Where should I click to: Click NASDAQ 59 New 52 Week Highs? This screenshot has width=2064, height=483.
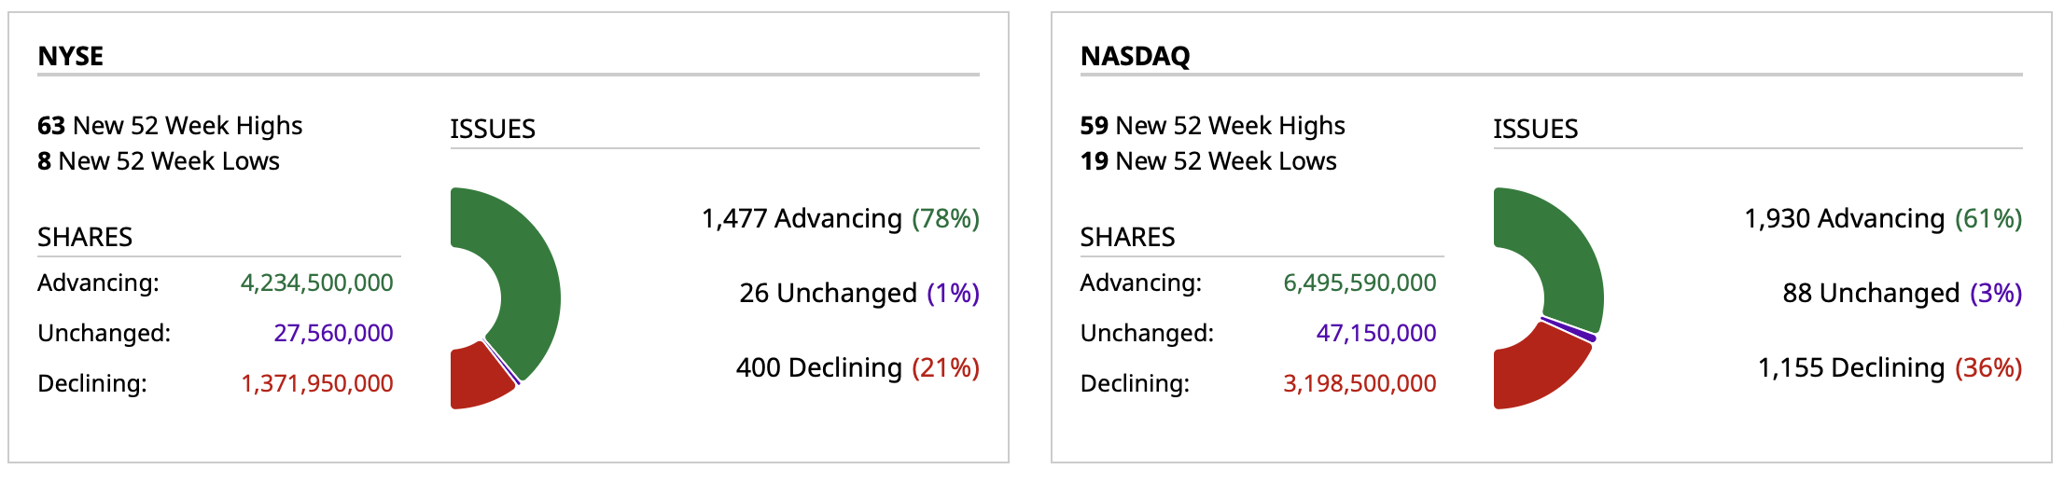pyautogui.click(x=1212, y=126)
